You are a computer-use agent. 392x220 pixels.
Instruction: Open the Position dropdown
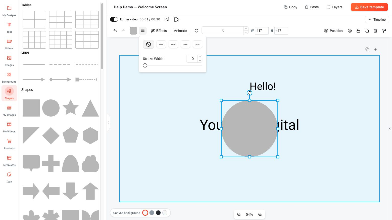(333, 31)
